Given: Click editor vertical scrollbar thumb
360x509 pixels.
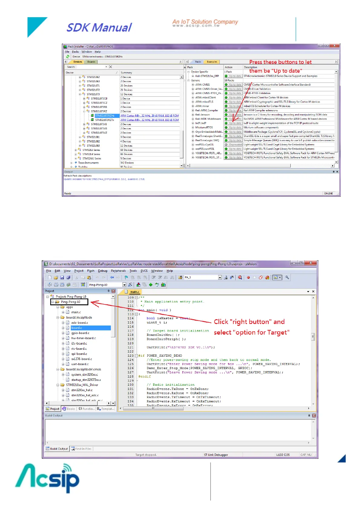Looking at the screenshot, I should (x=313, y=336).
